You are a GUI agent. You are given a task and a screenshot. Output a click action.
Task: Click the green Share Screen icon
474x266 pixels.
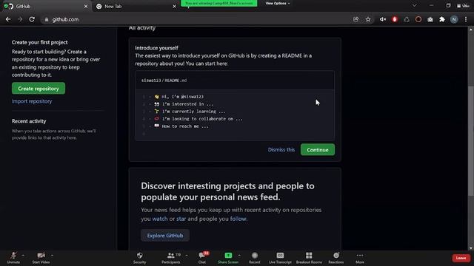(228, 256)
